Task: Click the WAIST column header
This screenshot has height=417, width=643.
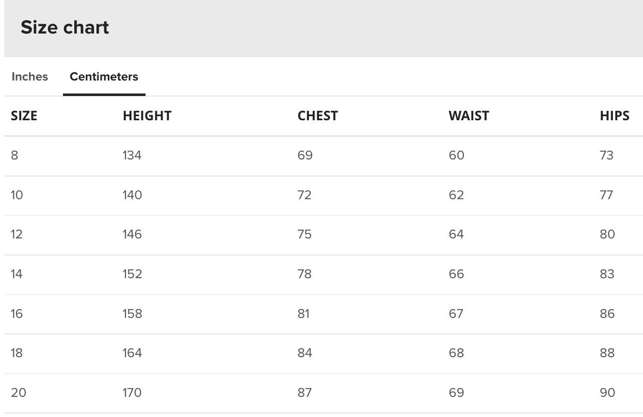Action: (469, 116)
